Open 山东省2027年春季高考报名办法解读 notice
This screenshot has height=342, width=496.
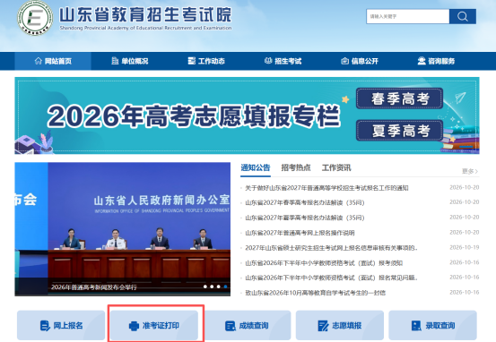coord(305,202)
